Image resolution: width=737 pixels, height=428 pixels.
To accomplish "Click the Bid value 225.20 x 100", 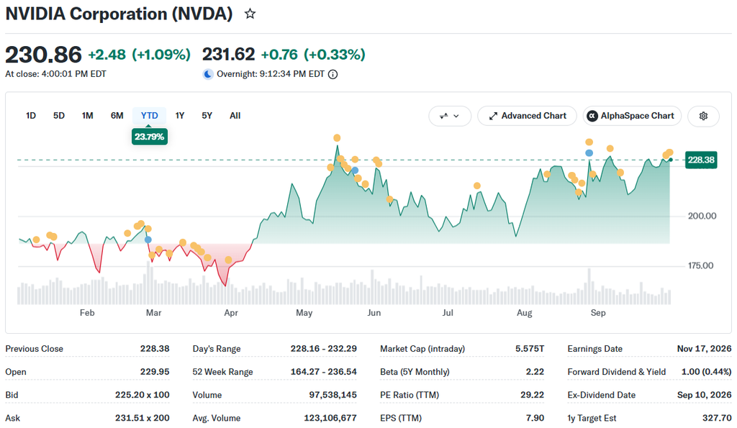I will (x=143, y=395).
